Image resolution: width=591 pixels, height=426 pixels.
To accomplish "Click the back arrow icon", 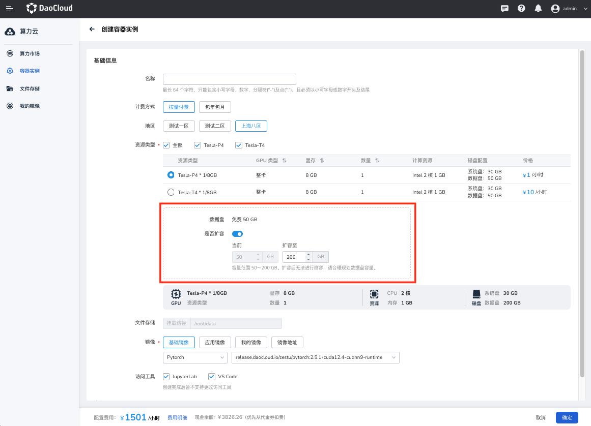I will 92,29.
